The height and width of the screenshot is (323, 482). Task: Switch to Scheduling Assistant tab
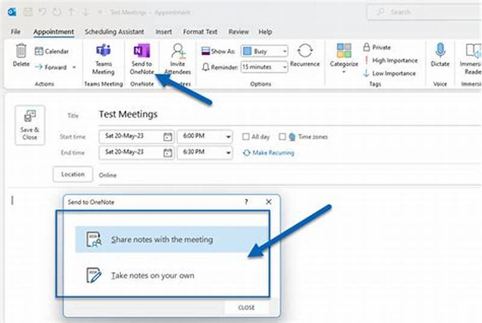[114, 32]
